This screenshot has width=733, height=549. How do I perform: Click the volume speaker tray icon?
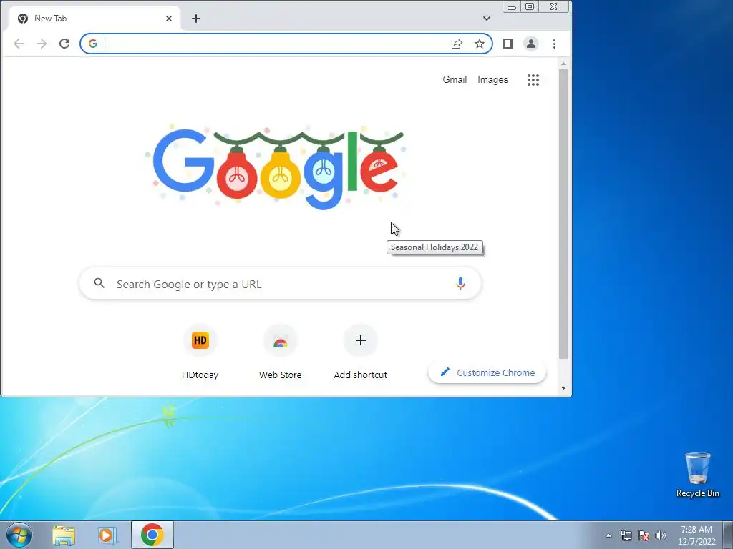tap(661, 536)
